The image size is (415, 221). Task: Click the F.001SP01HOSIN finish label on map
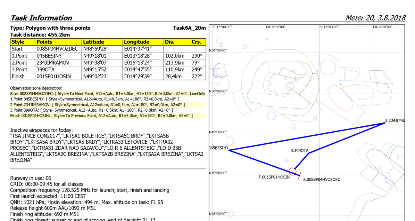pyautogui.click(x=274, y=177)
